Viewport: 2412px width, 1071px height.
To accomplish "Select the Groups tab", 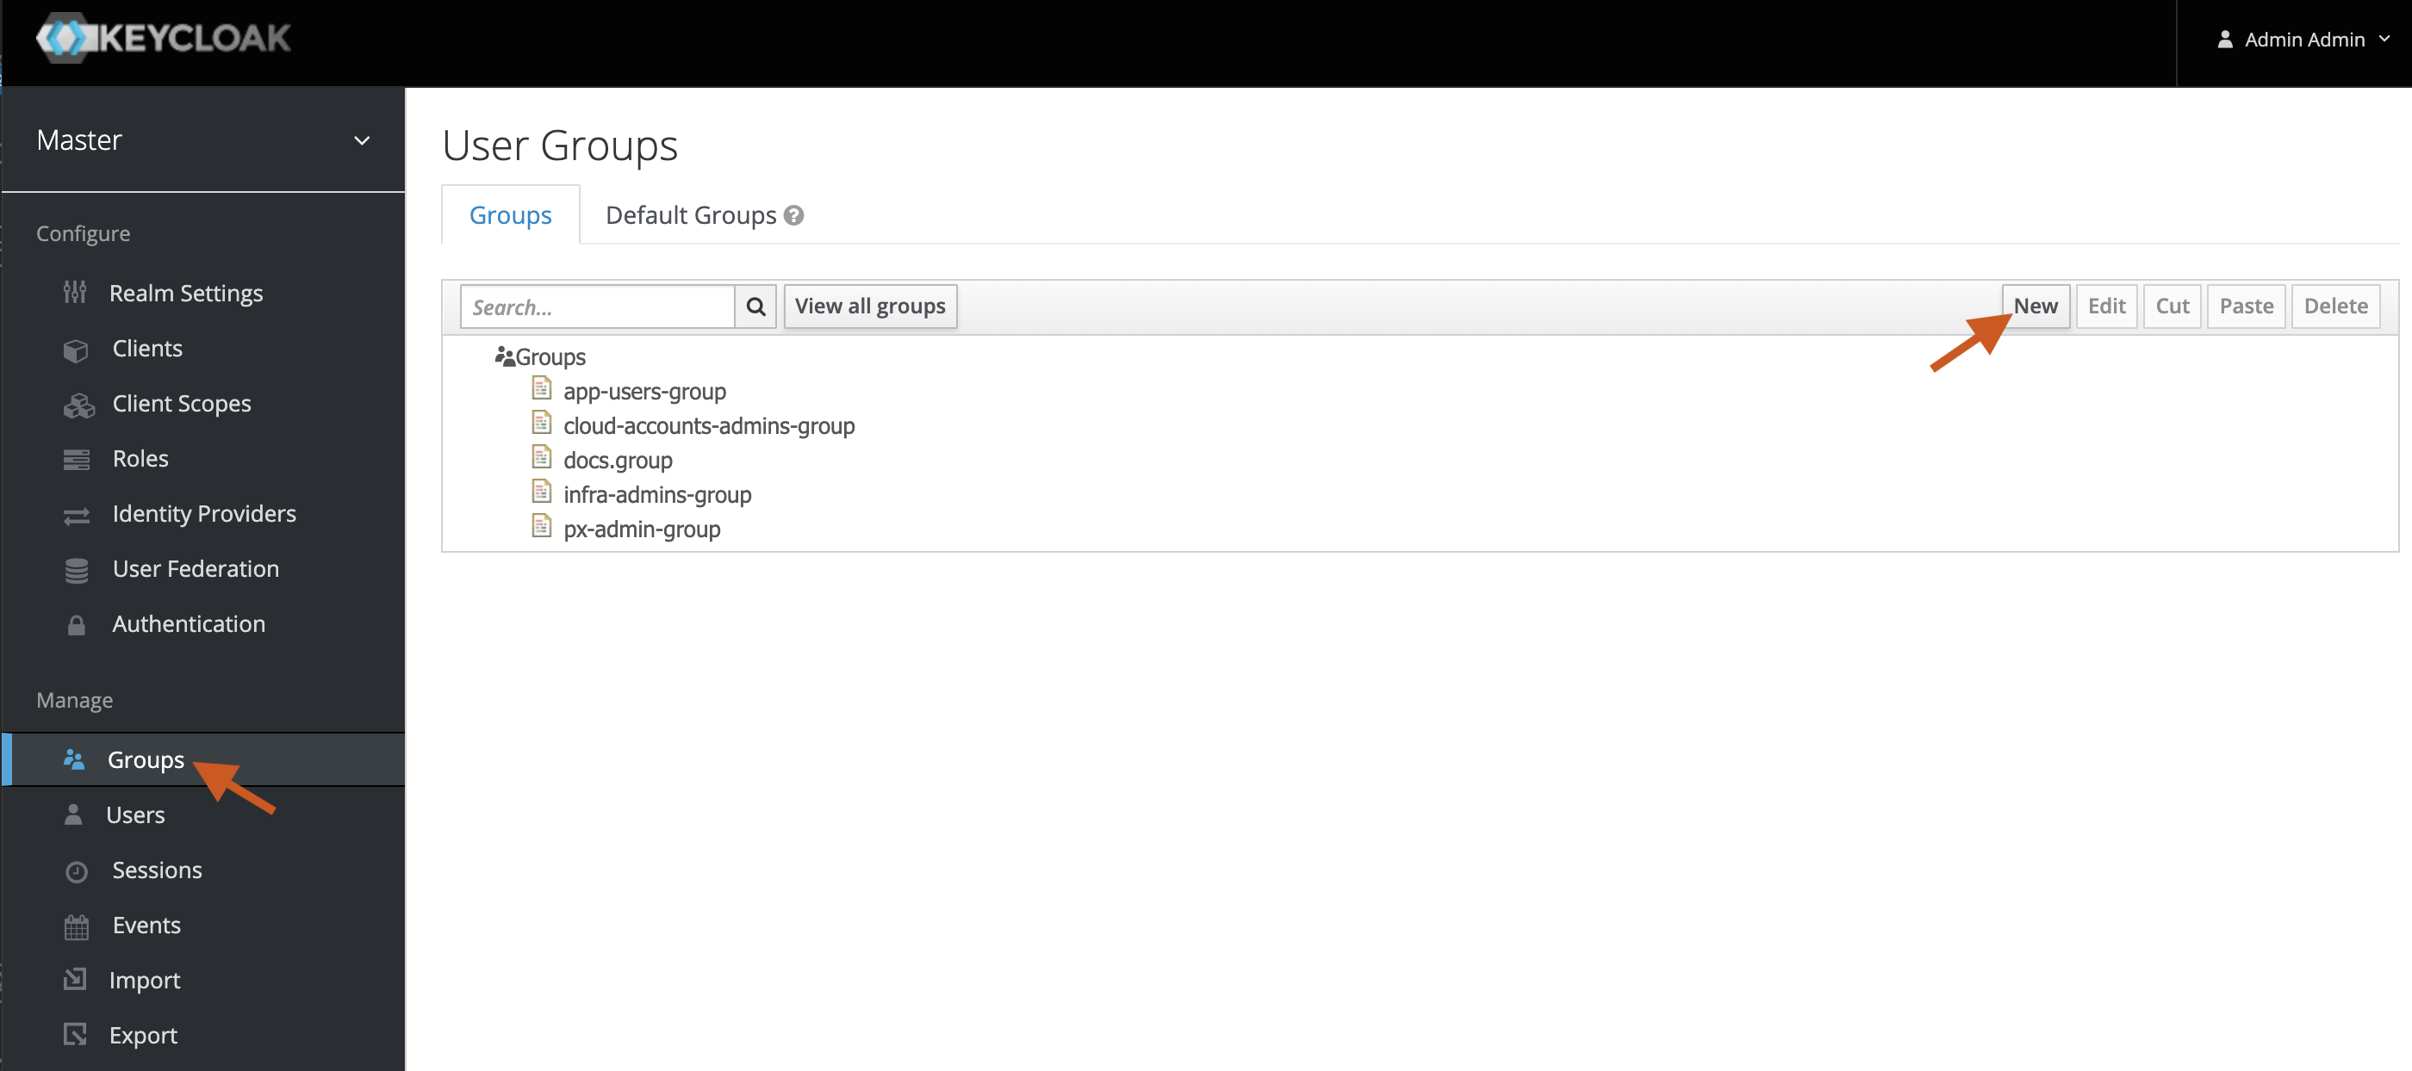I will coord(509,214).
